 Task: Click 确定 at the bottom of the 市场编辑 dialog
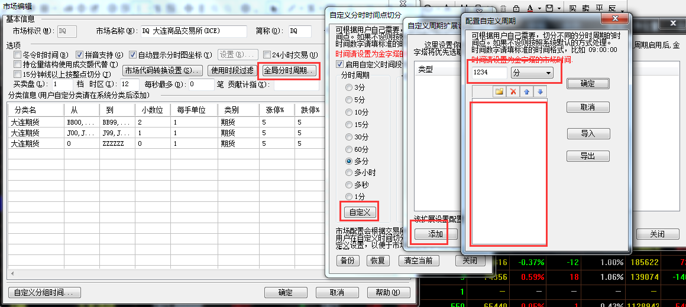click(x=286, y=293)
